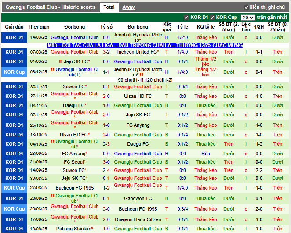The height and width of the screenshot is (233, 291).
Task: Open the Incheon United FC team link
Action: [x=137, y=52]
